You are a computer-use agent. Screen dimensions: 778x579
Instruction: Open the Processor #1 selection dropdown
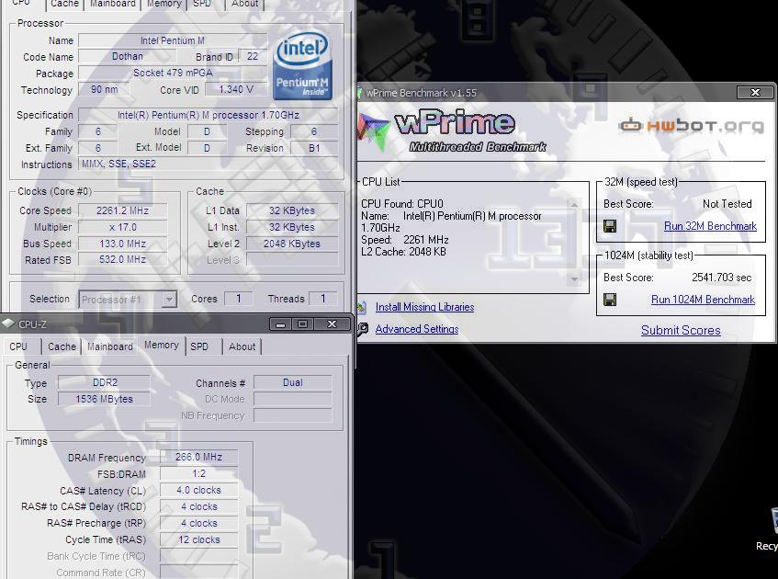click(x=169, y=300)
